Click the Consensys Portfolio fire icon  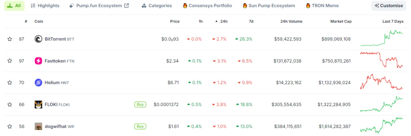click(185, 6)
